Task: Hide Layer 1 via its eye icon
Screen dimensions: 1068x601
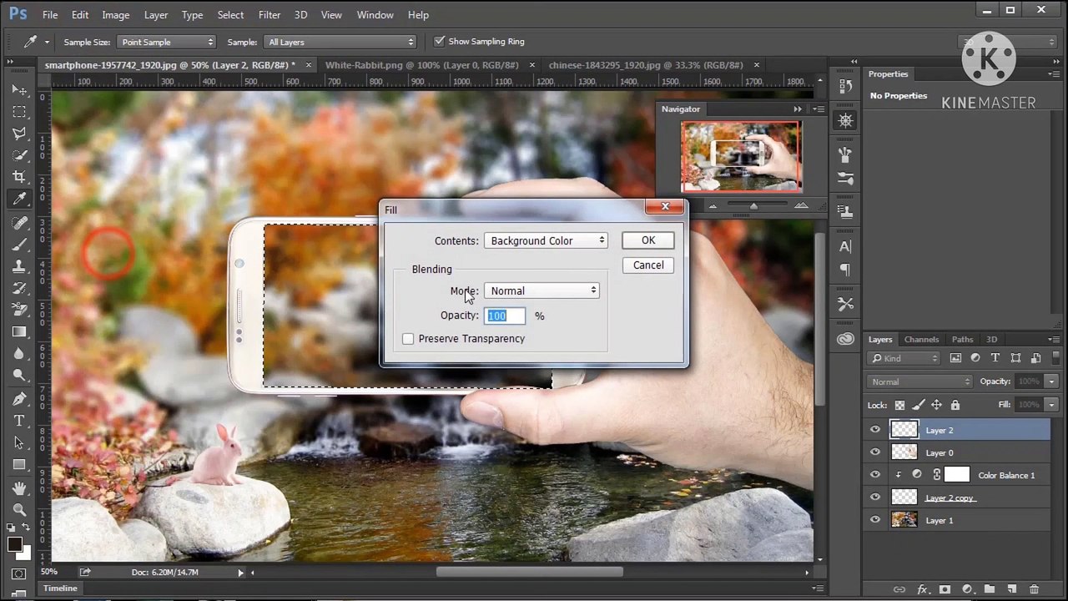Action: pos(875,520)
